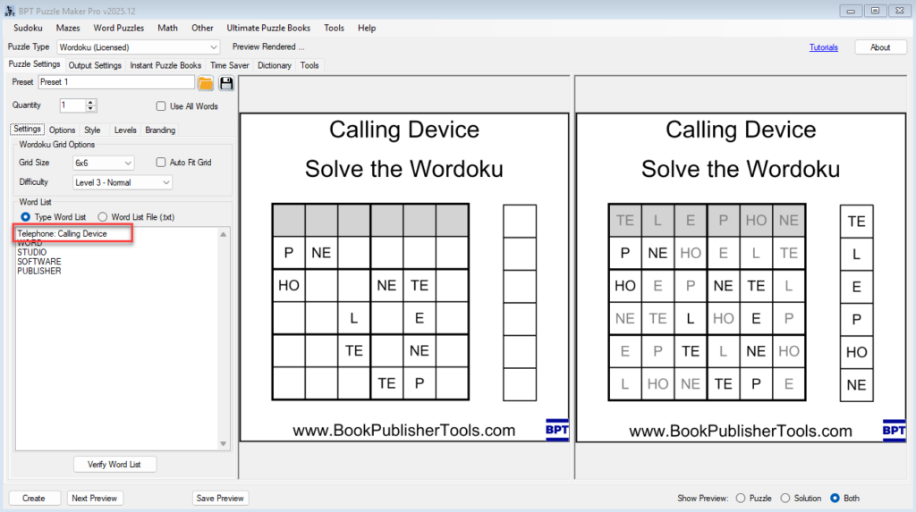Click Save Preview button
This screenshot has width=916, height=512.
tap(220, 498)
